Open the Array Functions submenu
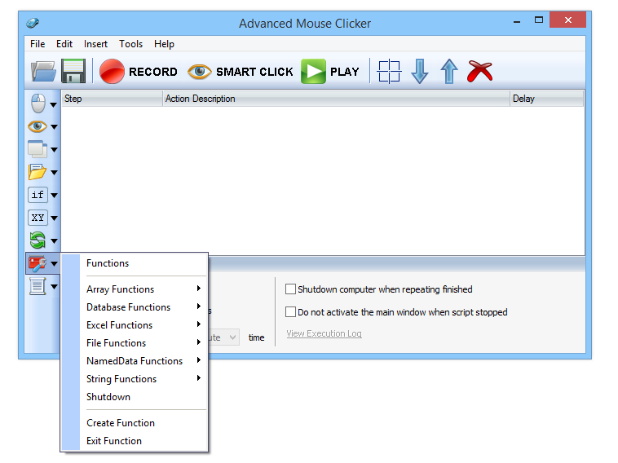 pyautogui.click(x=134, y=289)
